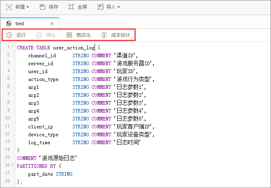
Task: Click the 全屏 fullscreen icon
Action: 71,7
